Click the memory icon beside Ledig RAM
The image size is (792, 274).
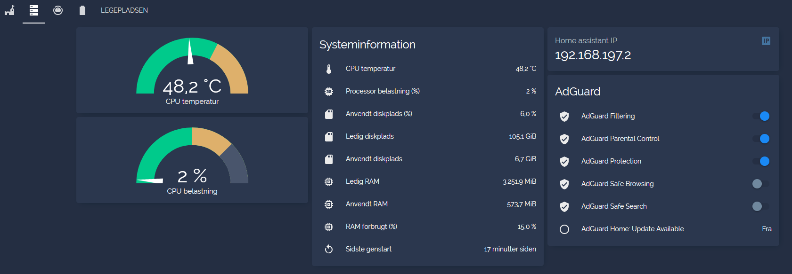click(x=329, y=181)
